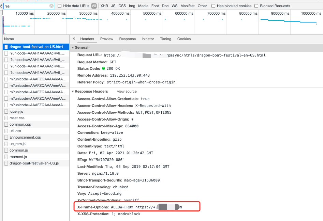Open the Timing tab
Image resolution: width=323 pixels, height=221 pixels.
[166, 39]
